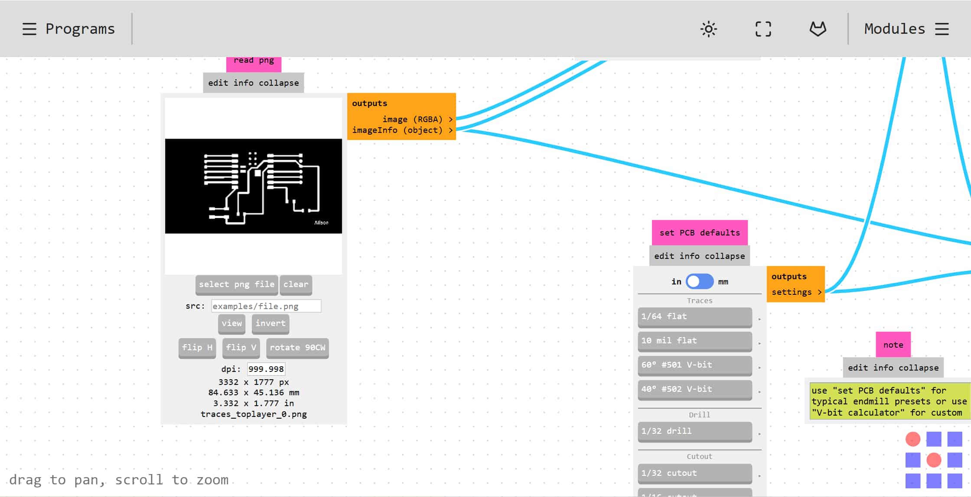Click the imageInfo (object) output arrow
Viewport: 971px width, 497px height.
point(451,130)
